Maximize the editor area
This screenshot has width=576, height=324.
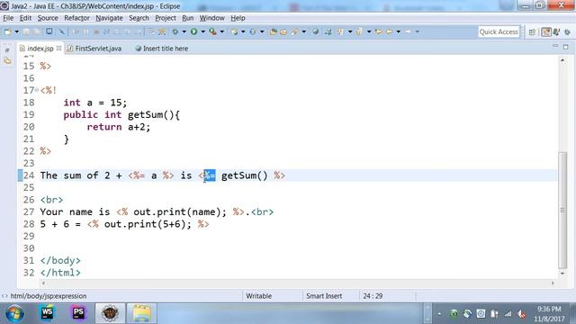566,47
